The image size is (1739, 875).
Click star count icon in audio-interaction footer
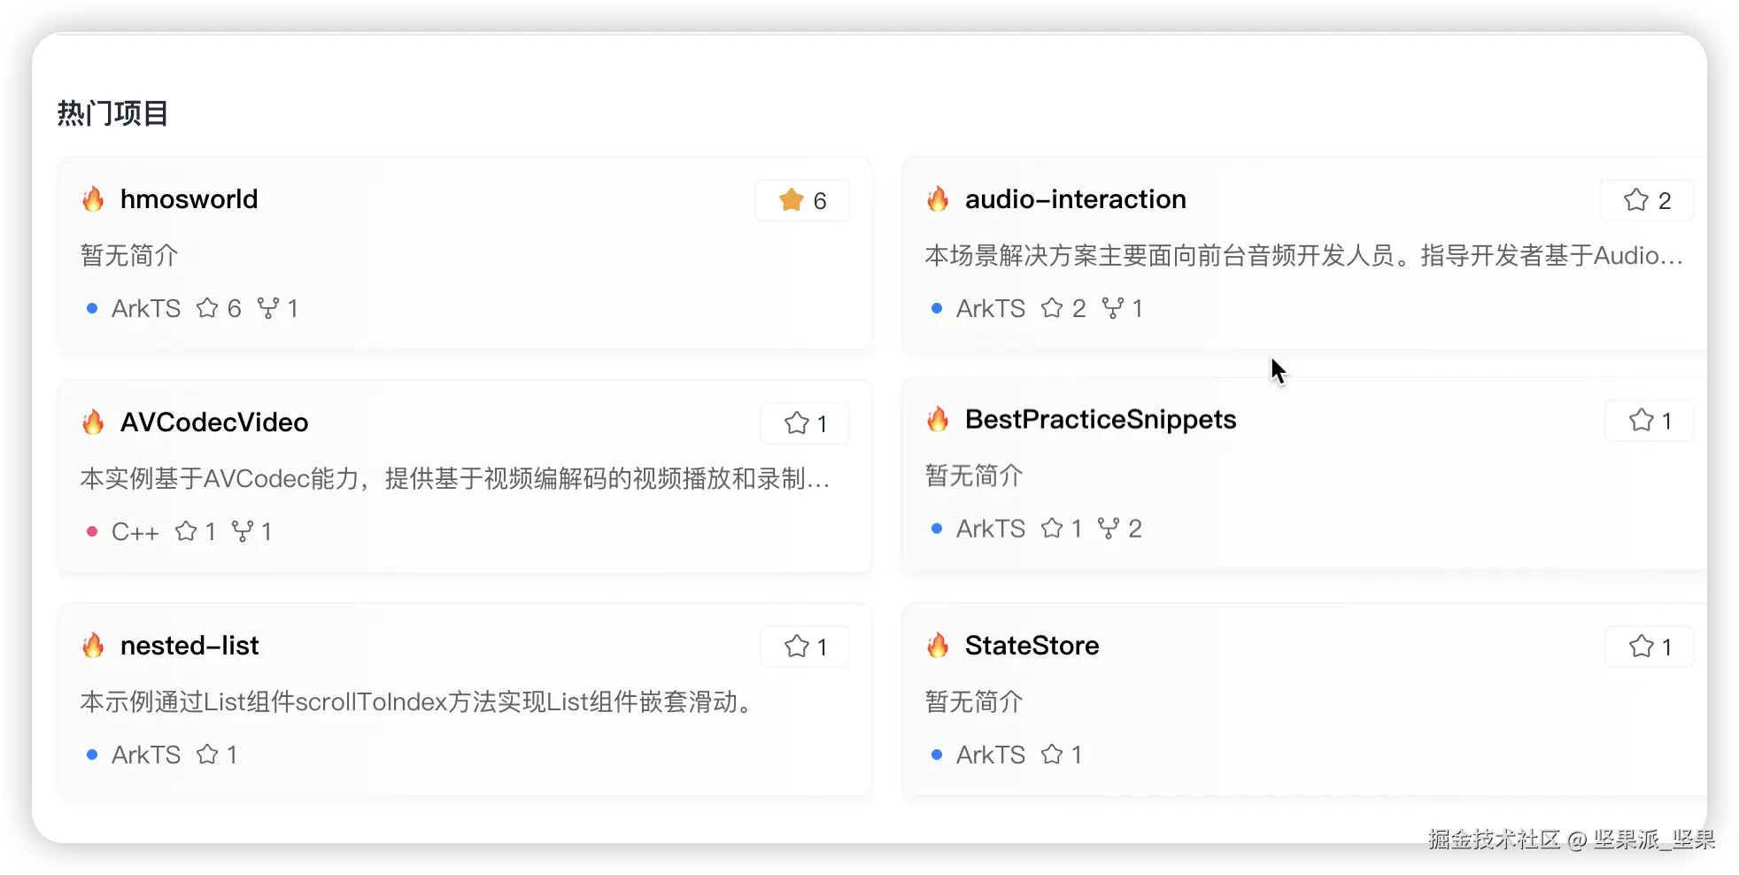(1052, 308)
